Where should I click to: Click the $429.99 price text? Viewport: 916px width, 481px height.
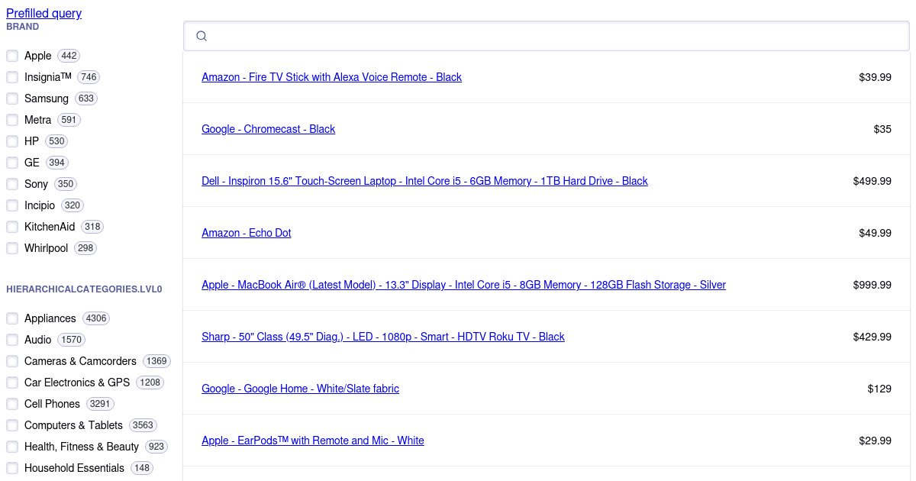click(x=872, y=337)
